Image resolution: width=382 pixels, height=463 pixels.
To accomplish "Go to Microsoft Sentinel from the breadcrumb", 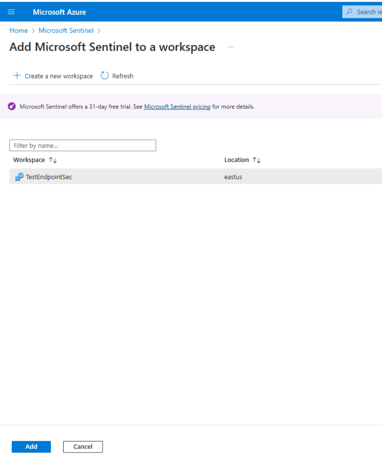I will coord(66,30).
